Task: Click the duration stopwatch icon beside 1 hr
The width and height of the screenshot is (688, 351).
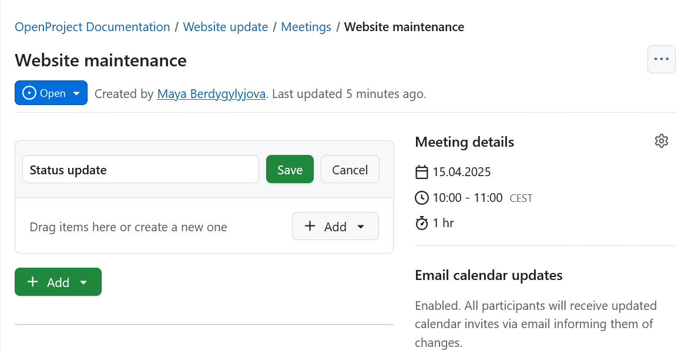Action: [422, 222]
